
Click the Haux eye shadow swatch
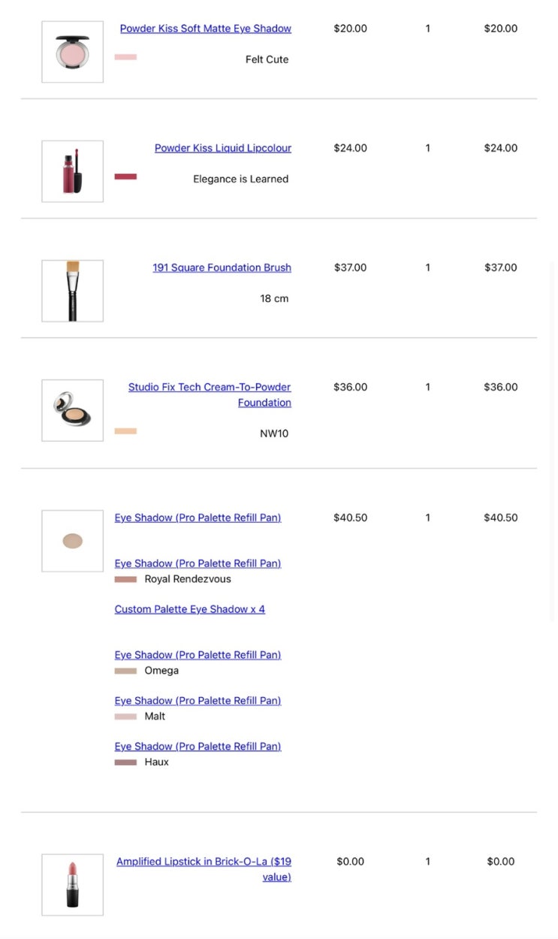point(125,762)
